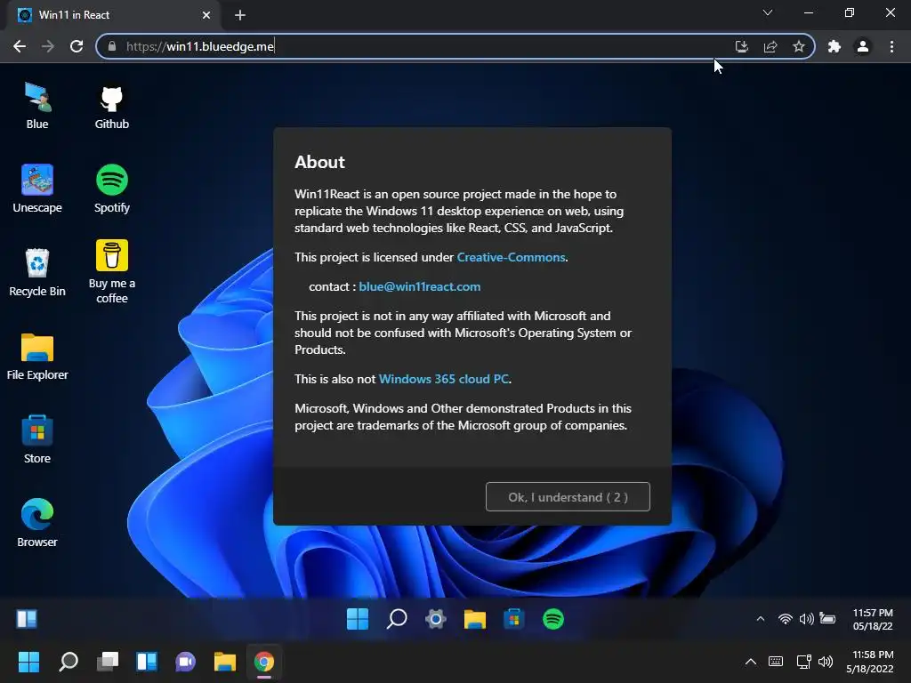The height and width of the screenshot is (683, 911).
Task: Click Chrome icon on host taskbar
Action: click(x=263, y=662)
